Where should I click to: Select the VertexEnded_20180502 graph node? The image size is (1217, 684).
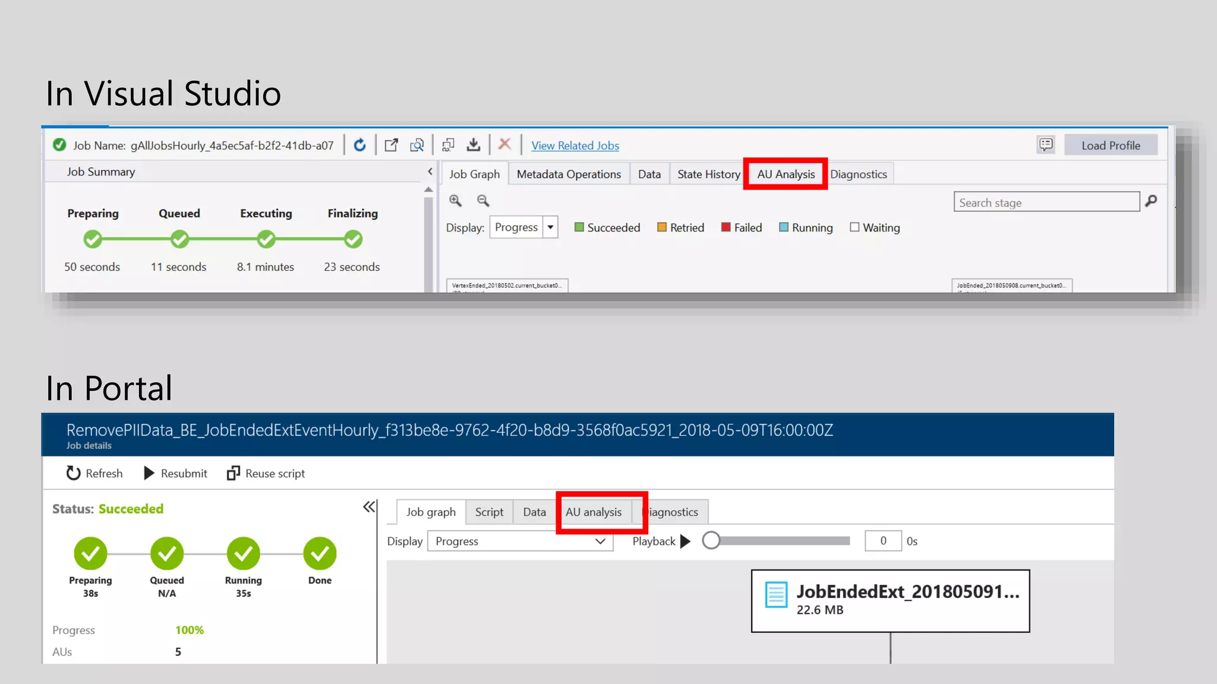click(x=507, y=286)
